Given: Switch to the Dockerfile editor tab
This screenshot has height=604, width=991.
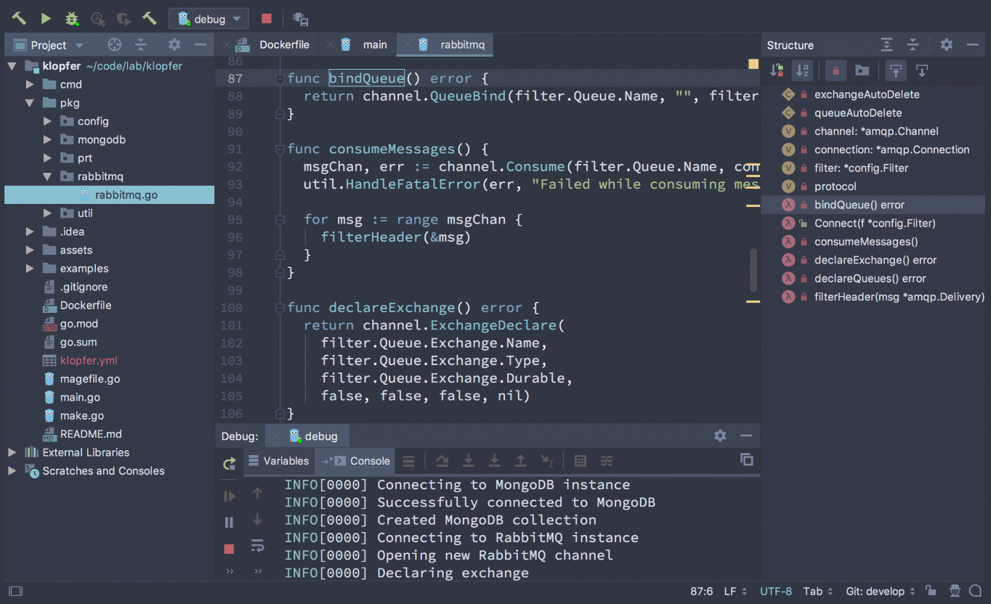Looking at the screenshot, I should point(275,45).
